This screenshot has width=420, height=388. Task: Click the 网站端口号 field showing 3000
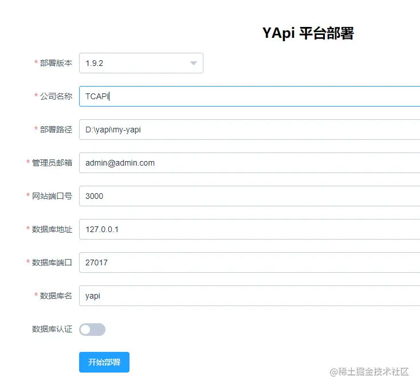click(250, 196)
